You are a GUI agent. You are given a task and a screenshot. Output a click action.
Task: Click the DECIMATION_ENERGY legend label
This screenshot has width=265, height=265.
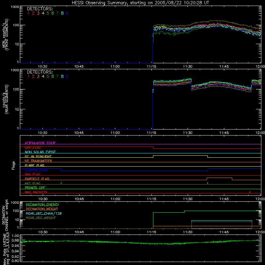(42, 205)
